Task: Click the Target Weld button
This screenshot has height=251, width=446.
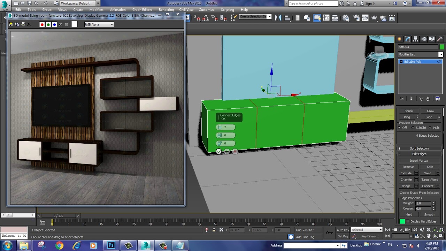Action: [x=430, y=180]
